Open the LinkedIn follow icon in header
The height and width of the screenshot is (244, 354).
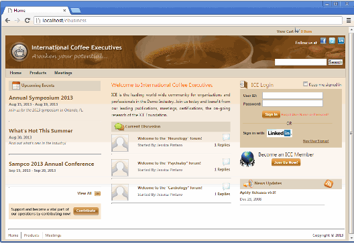coord(341,41)
